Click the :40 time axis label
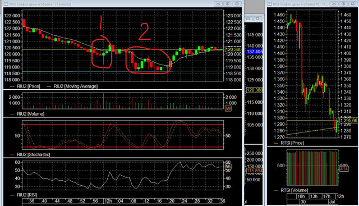Screen dimensions: 359x206 pos(44,201)
